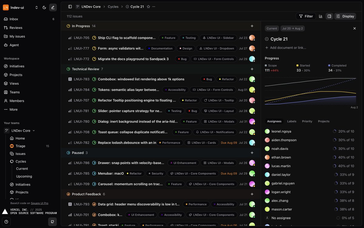Change status icon of LNUI-705
The height and width of the screenshot is (228, 364).
[x=94, y=38]
